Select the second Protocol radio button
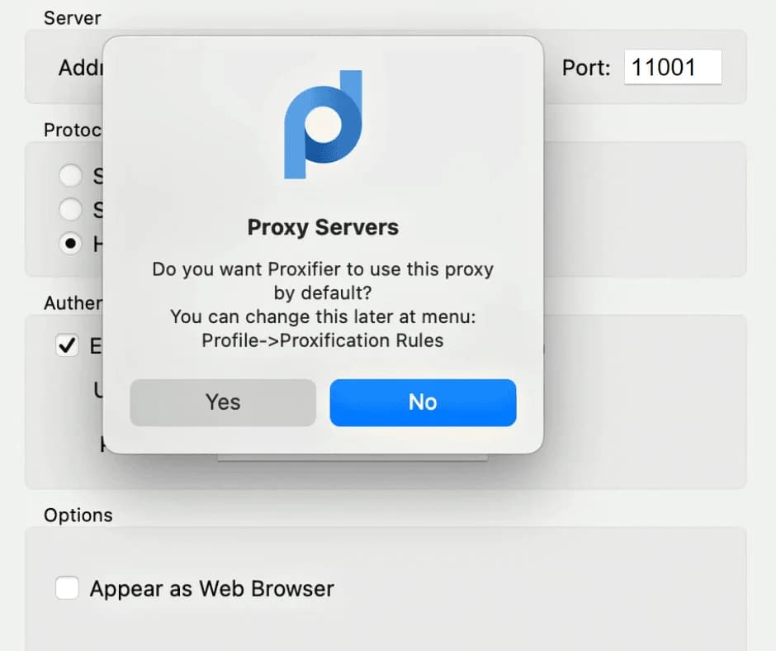 (x=71, y=209)
